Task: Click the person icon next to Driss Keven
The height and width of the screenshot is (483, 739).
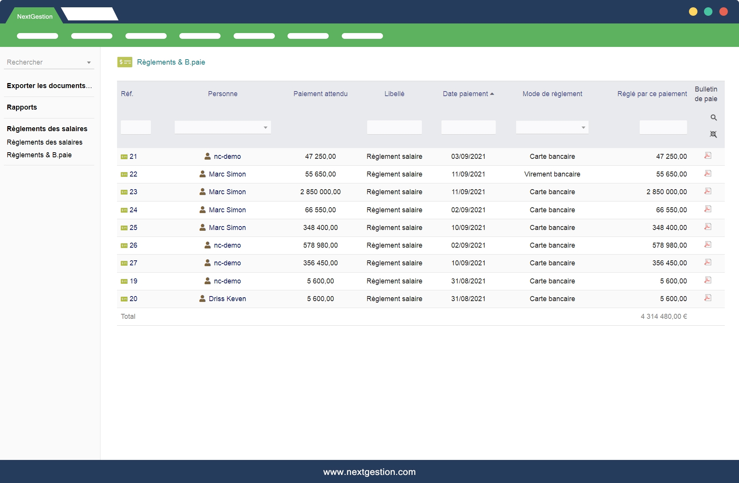Action: [x=202, y=299]
